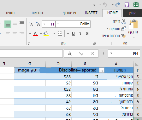
Task: Select the cell containing קשתות
Action: click(116, 83)
